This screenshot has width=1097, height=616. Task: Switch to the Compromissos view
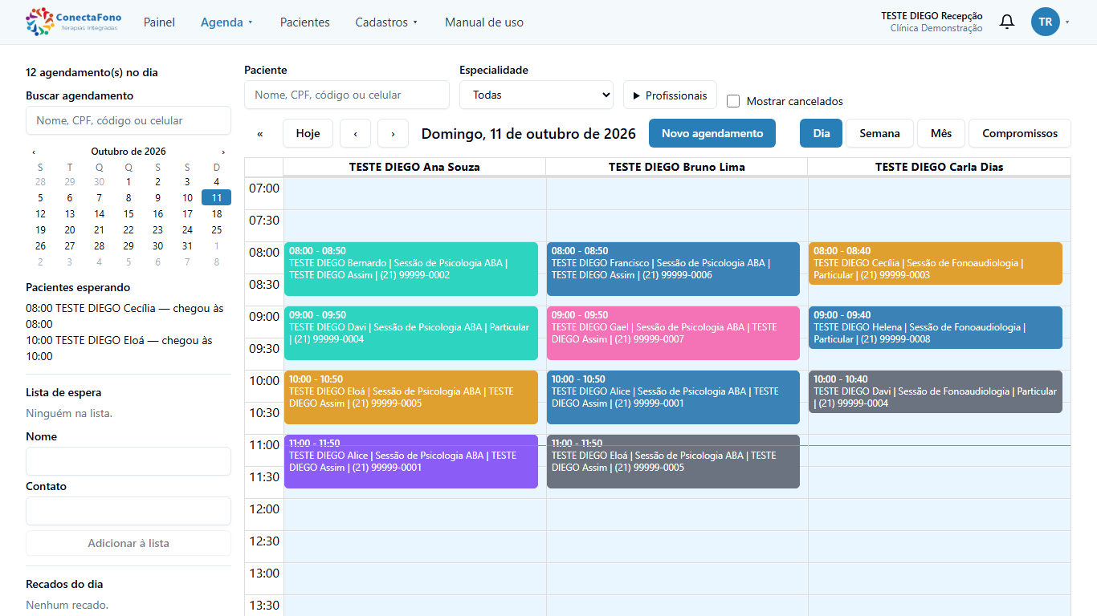(x=1020, y=133)
